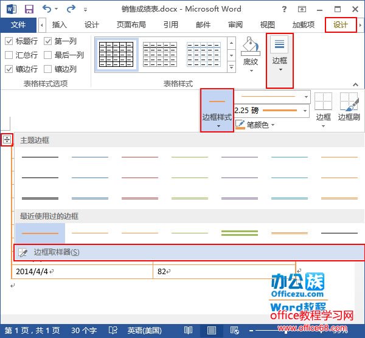Image resolution: width=365 pixels, height=338 pixels.
Task: Pick first-row orange theme border
Action: click(339, 157)
